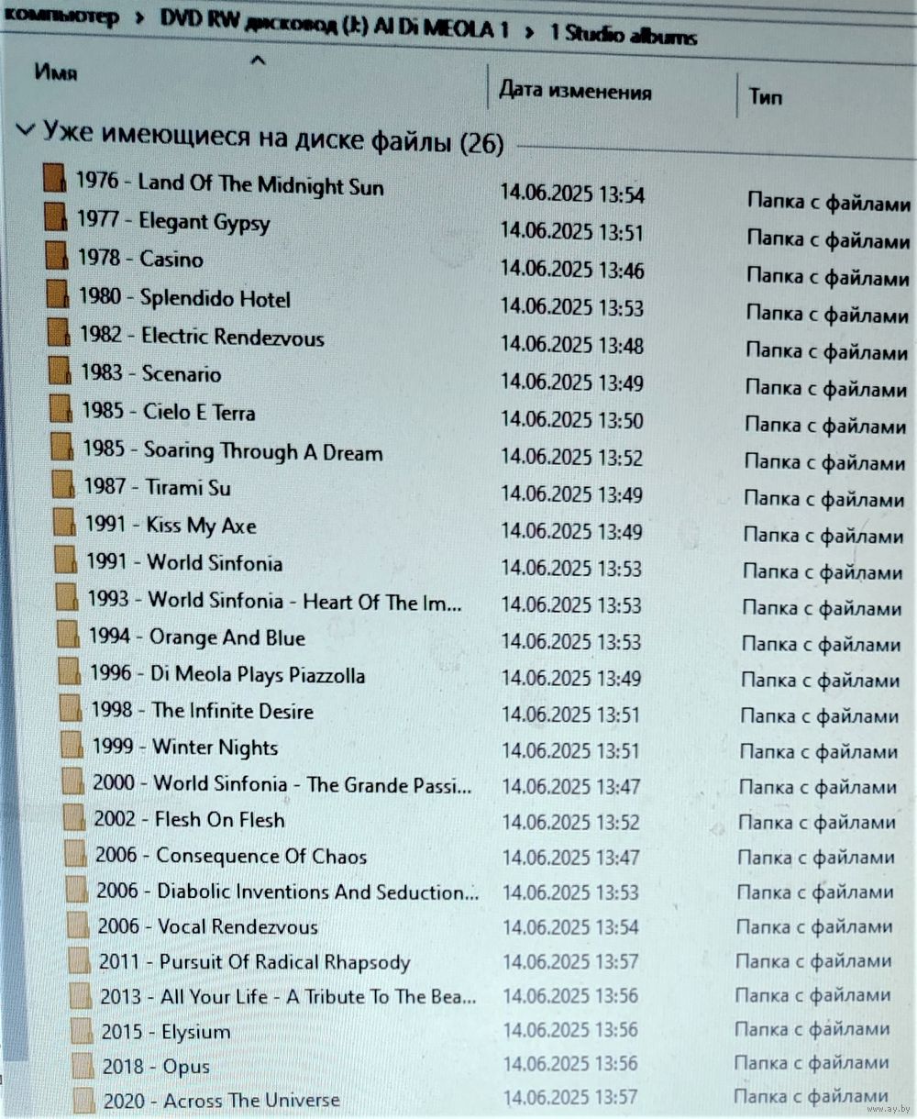Select the group label 'Уже имеющиеся на диске файлы (26)'
This screenshot has height=1119, width=917.
(x=273, y=138)
